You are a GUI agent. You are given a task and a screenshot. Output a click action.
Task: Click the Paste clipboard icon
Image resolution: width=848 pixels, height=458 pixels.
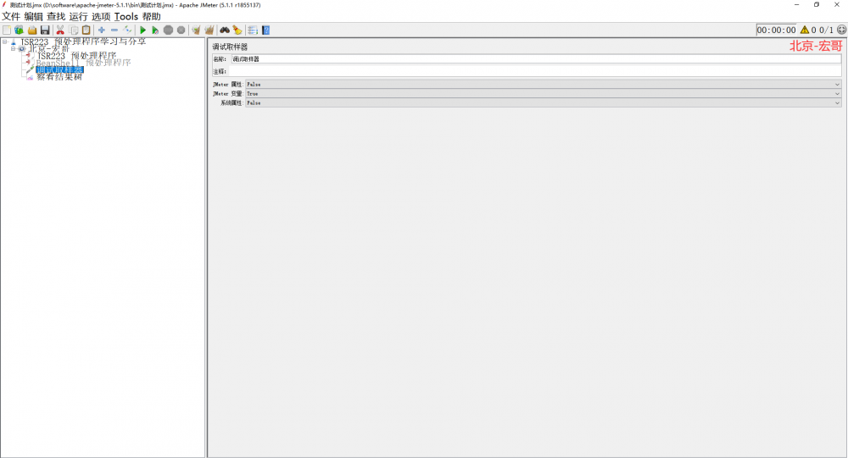[x=86, y=30]
